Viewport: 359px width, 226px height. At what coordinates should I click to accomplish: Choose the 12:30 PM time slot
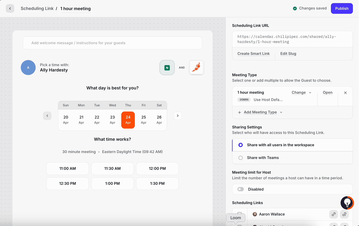[x=68, y=184]
